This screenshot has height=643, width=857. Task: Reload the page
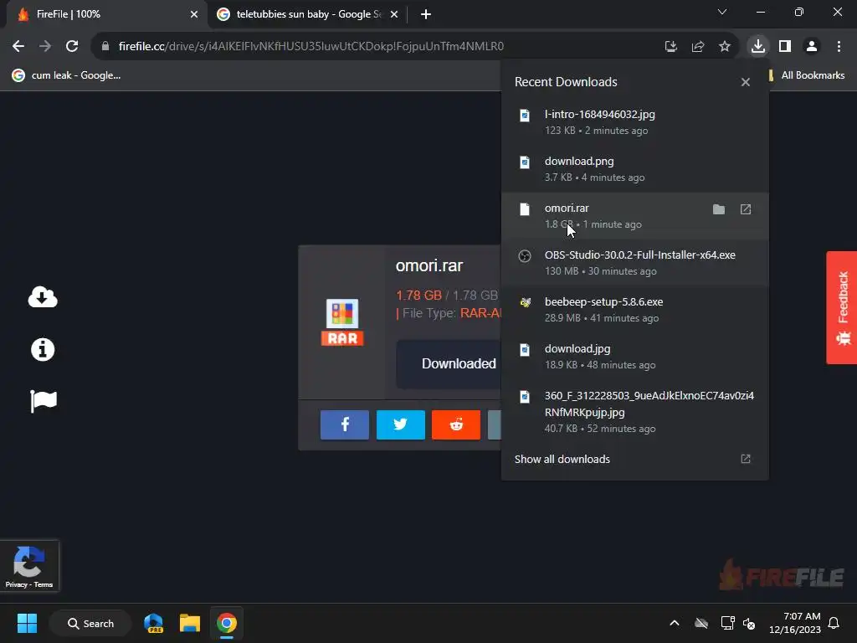click(x=72, y=46)
